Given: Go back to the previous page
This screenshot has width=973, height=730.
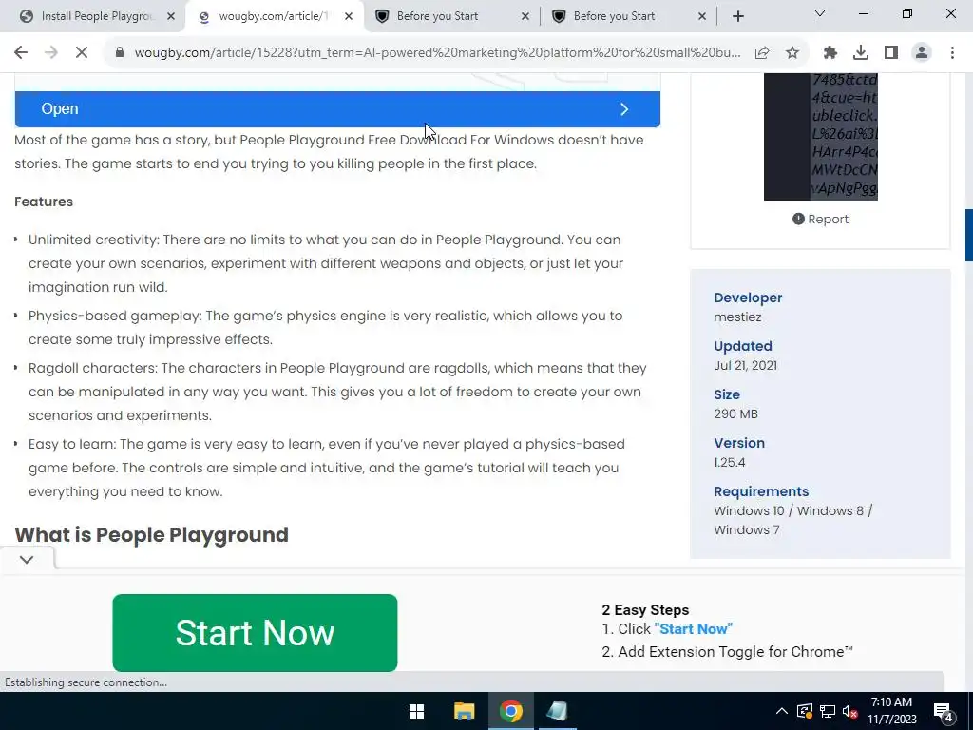Looking at the screenshot, I should point(21,53).
